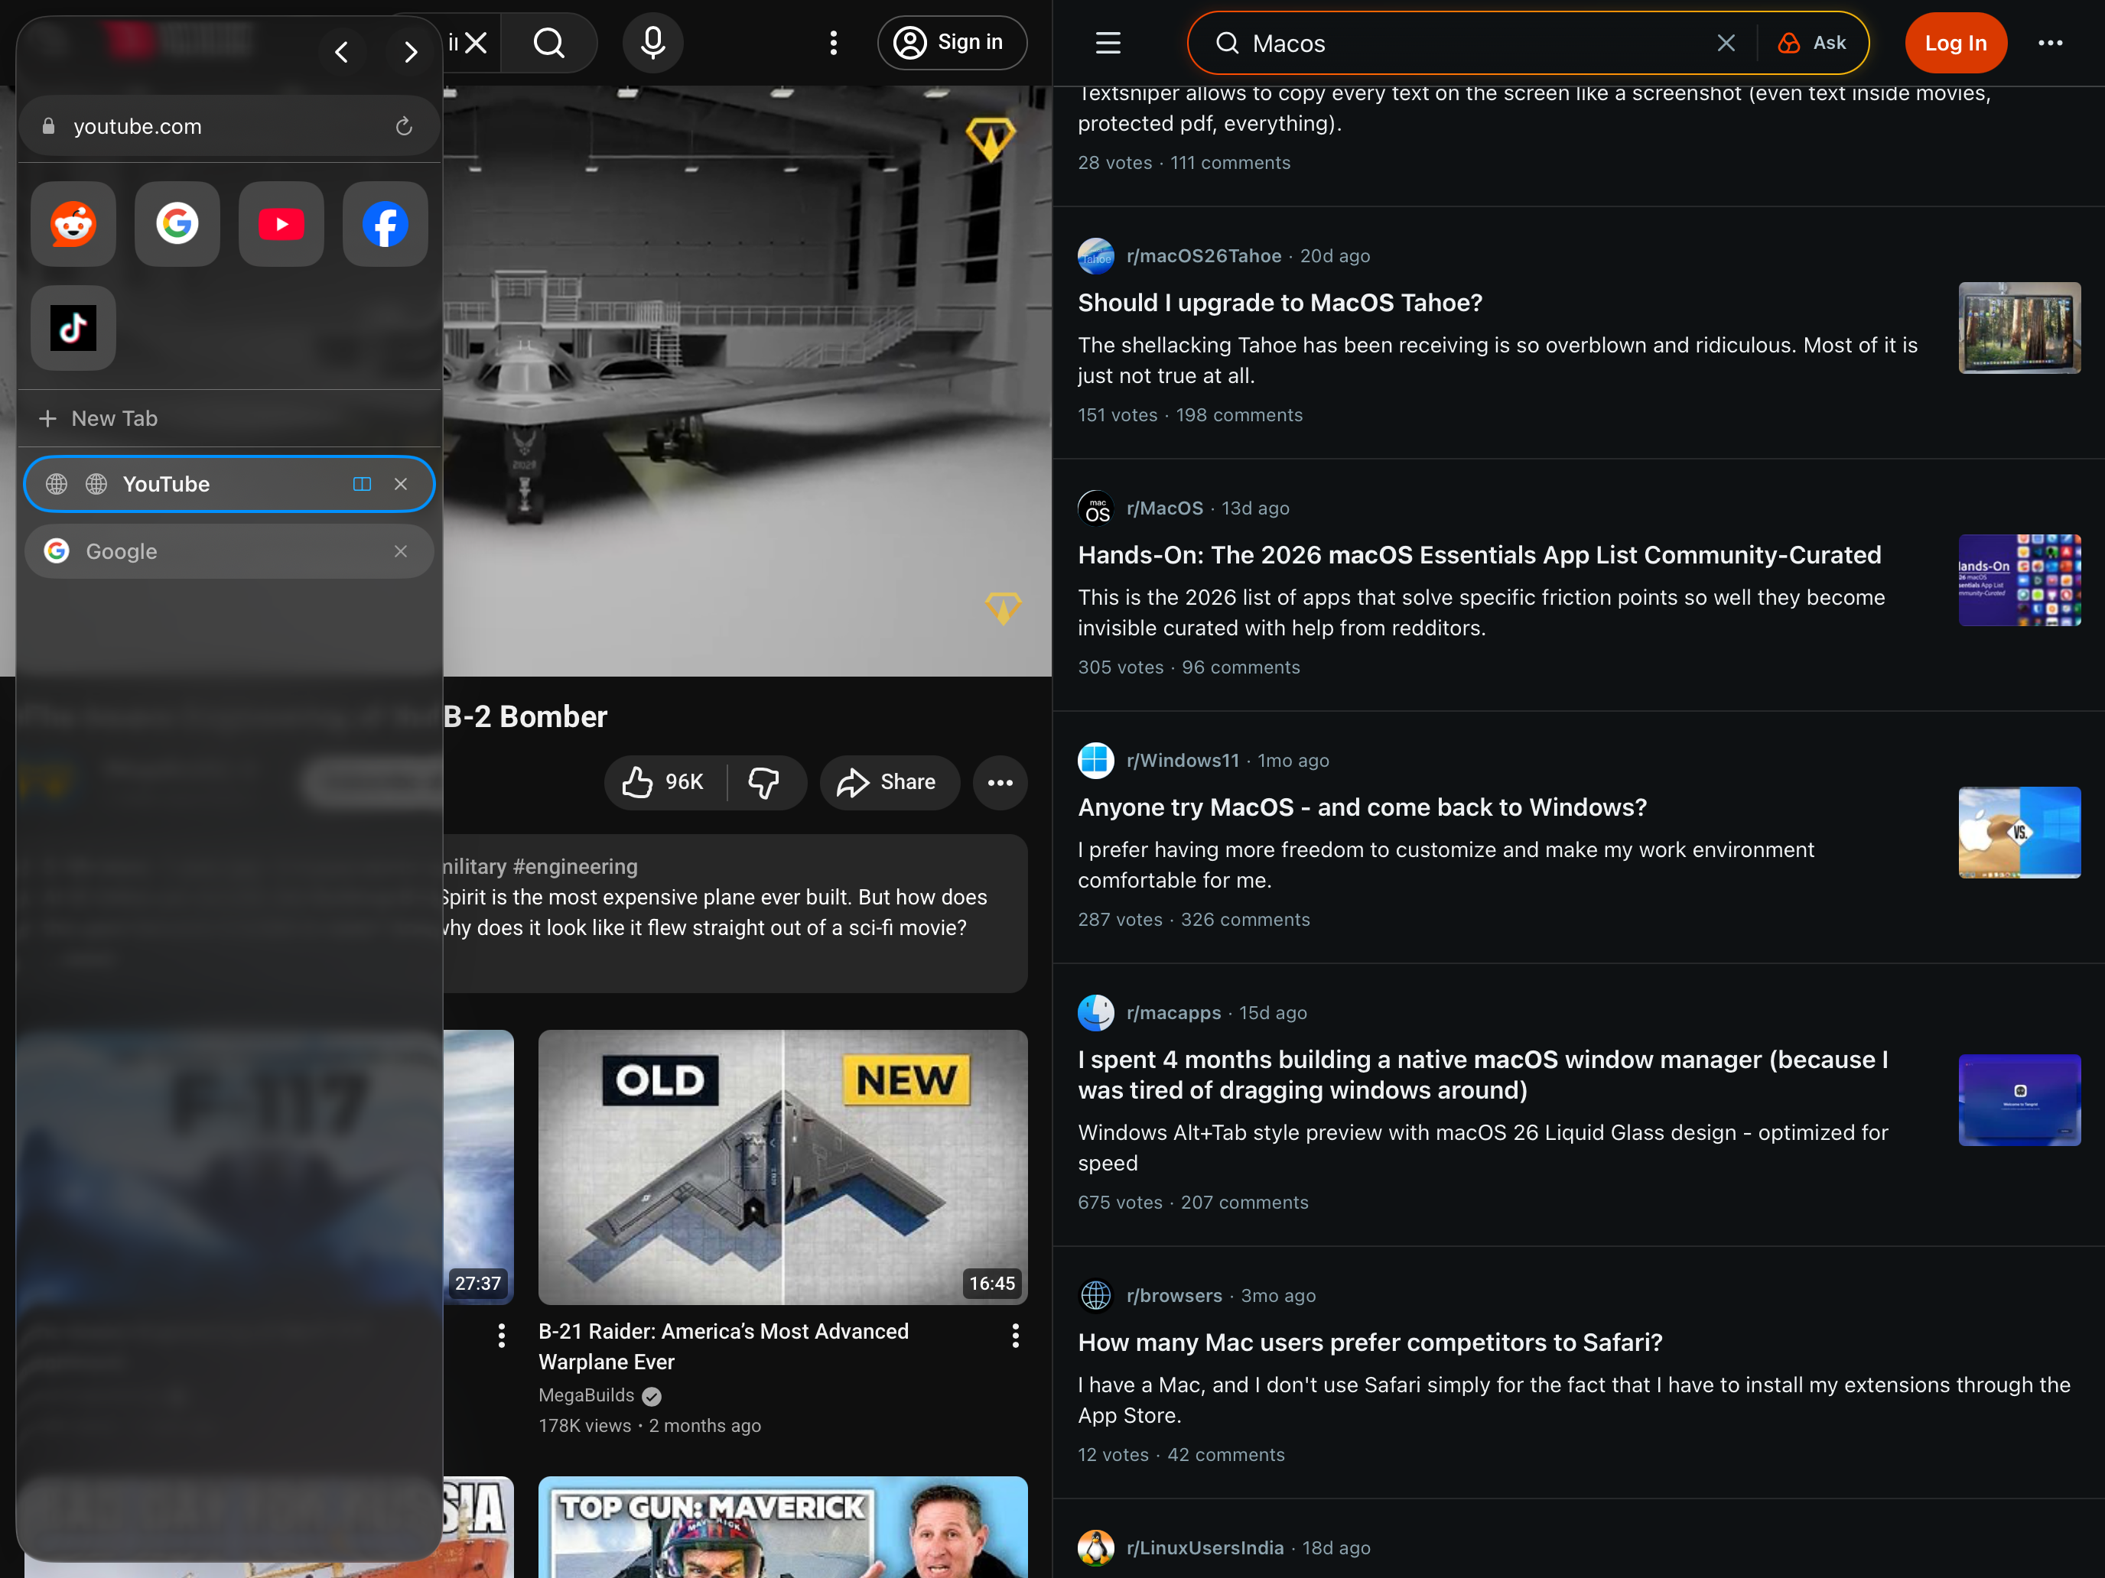
Task: Open options menu for B-21 Raider video
Action: click(1015, 1336)
